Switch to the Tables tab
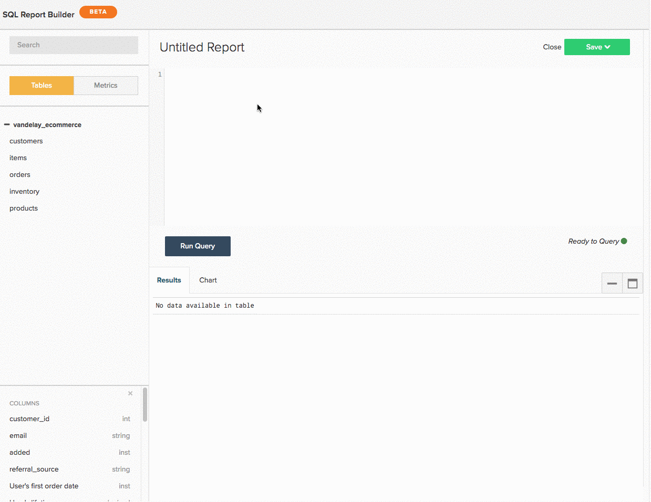This screenshot has height=502, width=651. pyautogui.click(x=42, y=86)
